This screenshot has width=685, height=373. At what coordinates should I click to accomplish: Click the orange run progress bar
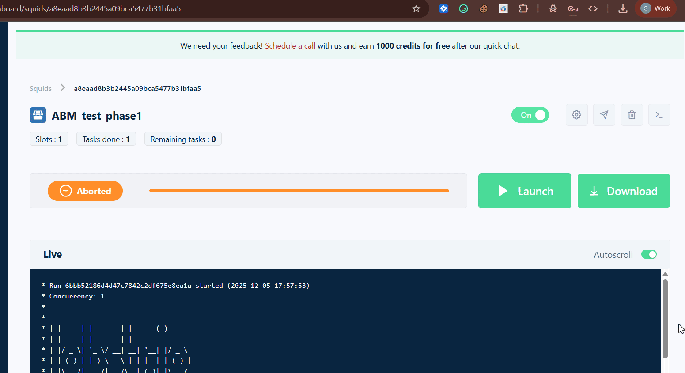tap(299, 191)
